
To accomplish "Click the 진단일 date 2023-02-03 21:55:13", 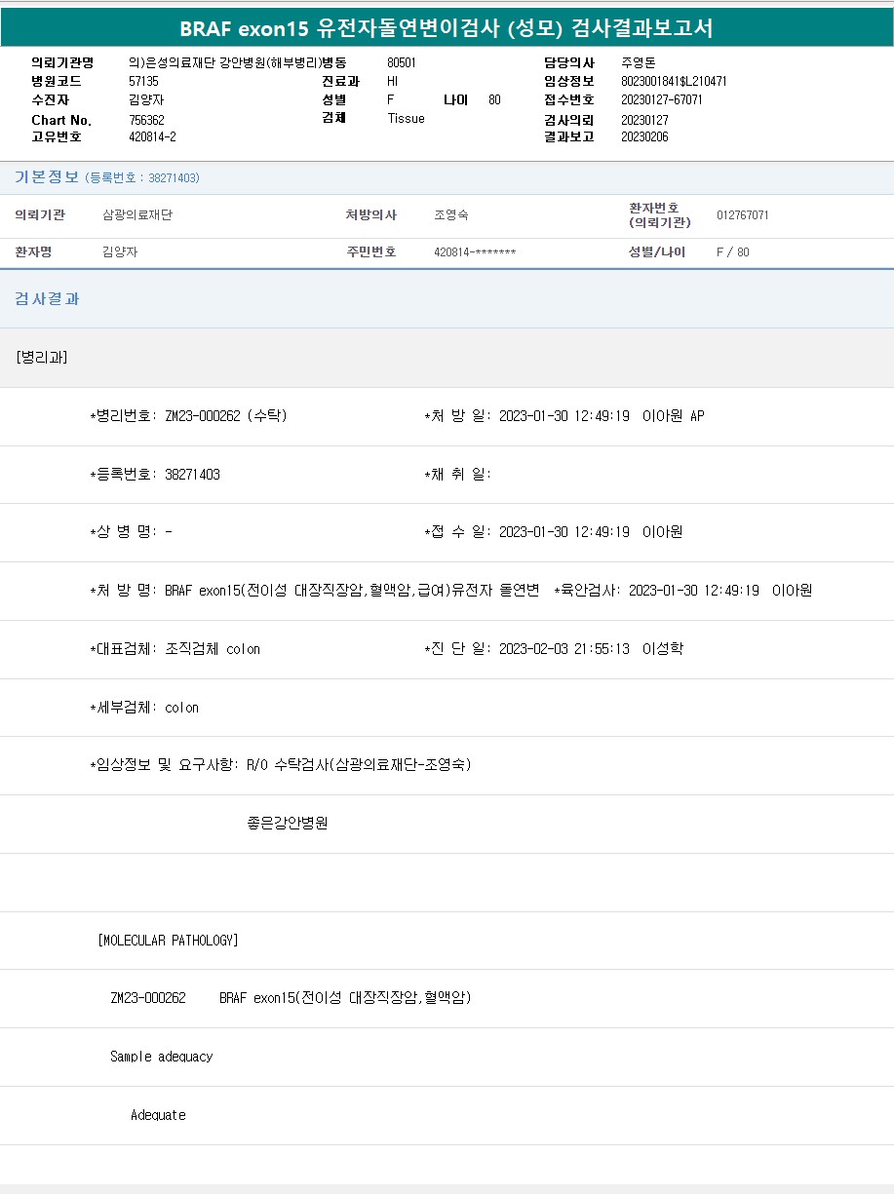I will [x=564, y=649].
